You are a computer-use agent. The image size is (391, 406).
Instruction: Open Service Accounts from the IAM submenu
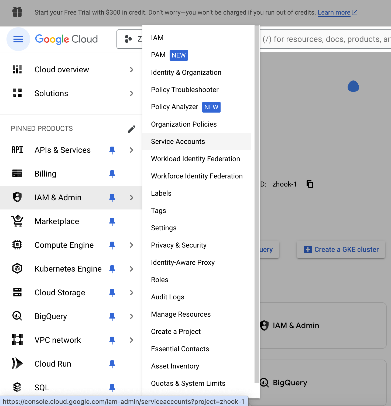point(178,141)
